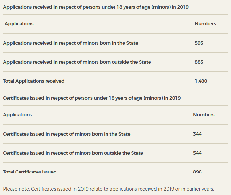
Task: Select the Total Applications received row
Action: tap(116, 81)
